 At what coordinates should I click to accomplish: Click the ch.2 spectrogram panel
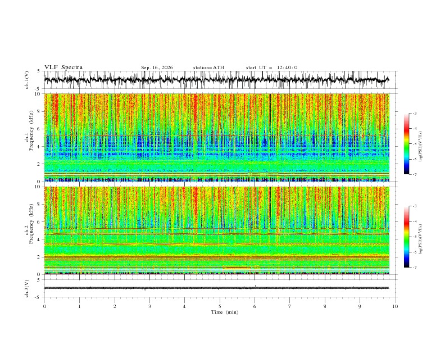(216, 230)
